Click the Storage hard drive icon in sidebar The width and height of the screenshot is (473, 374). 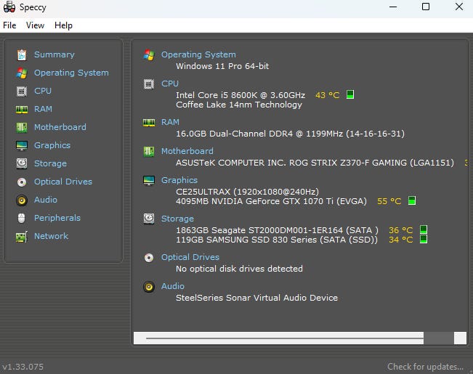pos(22,163)
